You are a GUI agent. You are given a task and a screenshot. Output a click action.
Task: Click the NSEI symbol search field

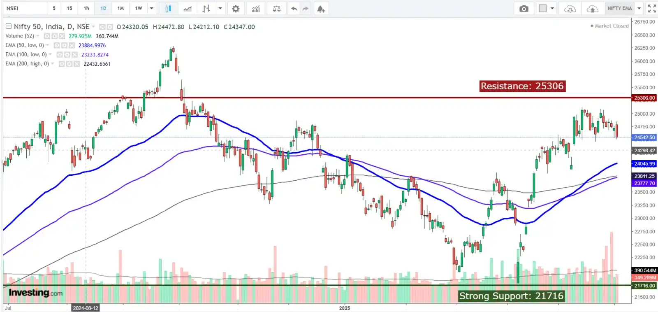pos(24,8)
